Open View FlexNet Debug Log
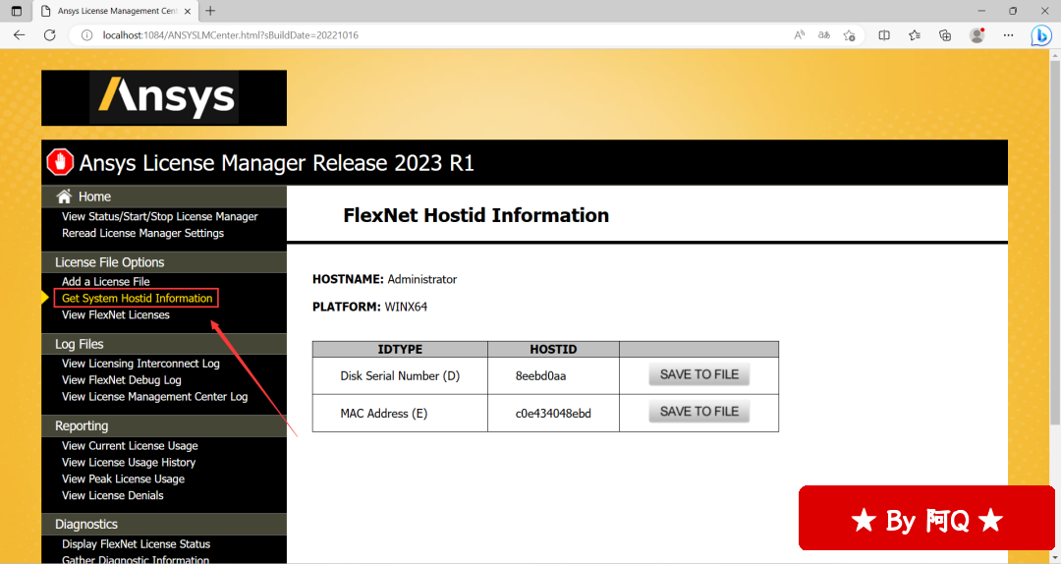The image size is (1061, 564). pyautogui.click(x=121, y=380)
